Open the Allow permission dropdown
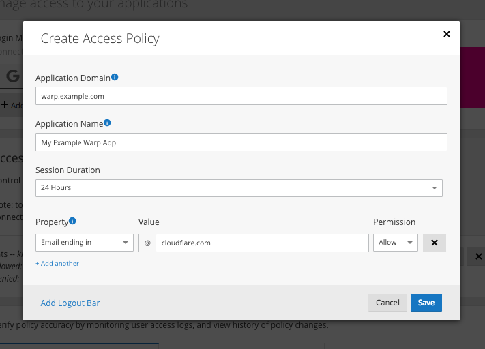The height and width of the screenshot is (349, 485). pyautogui.click(x=396, y=243)
